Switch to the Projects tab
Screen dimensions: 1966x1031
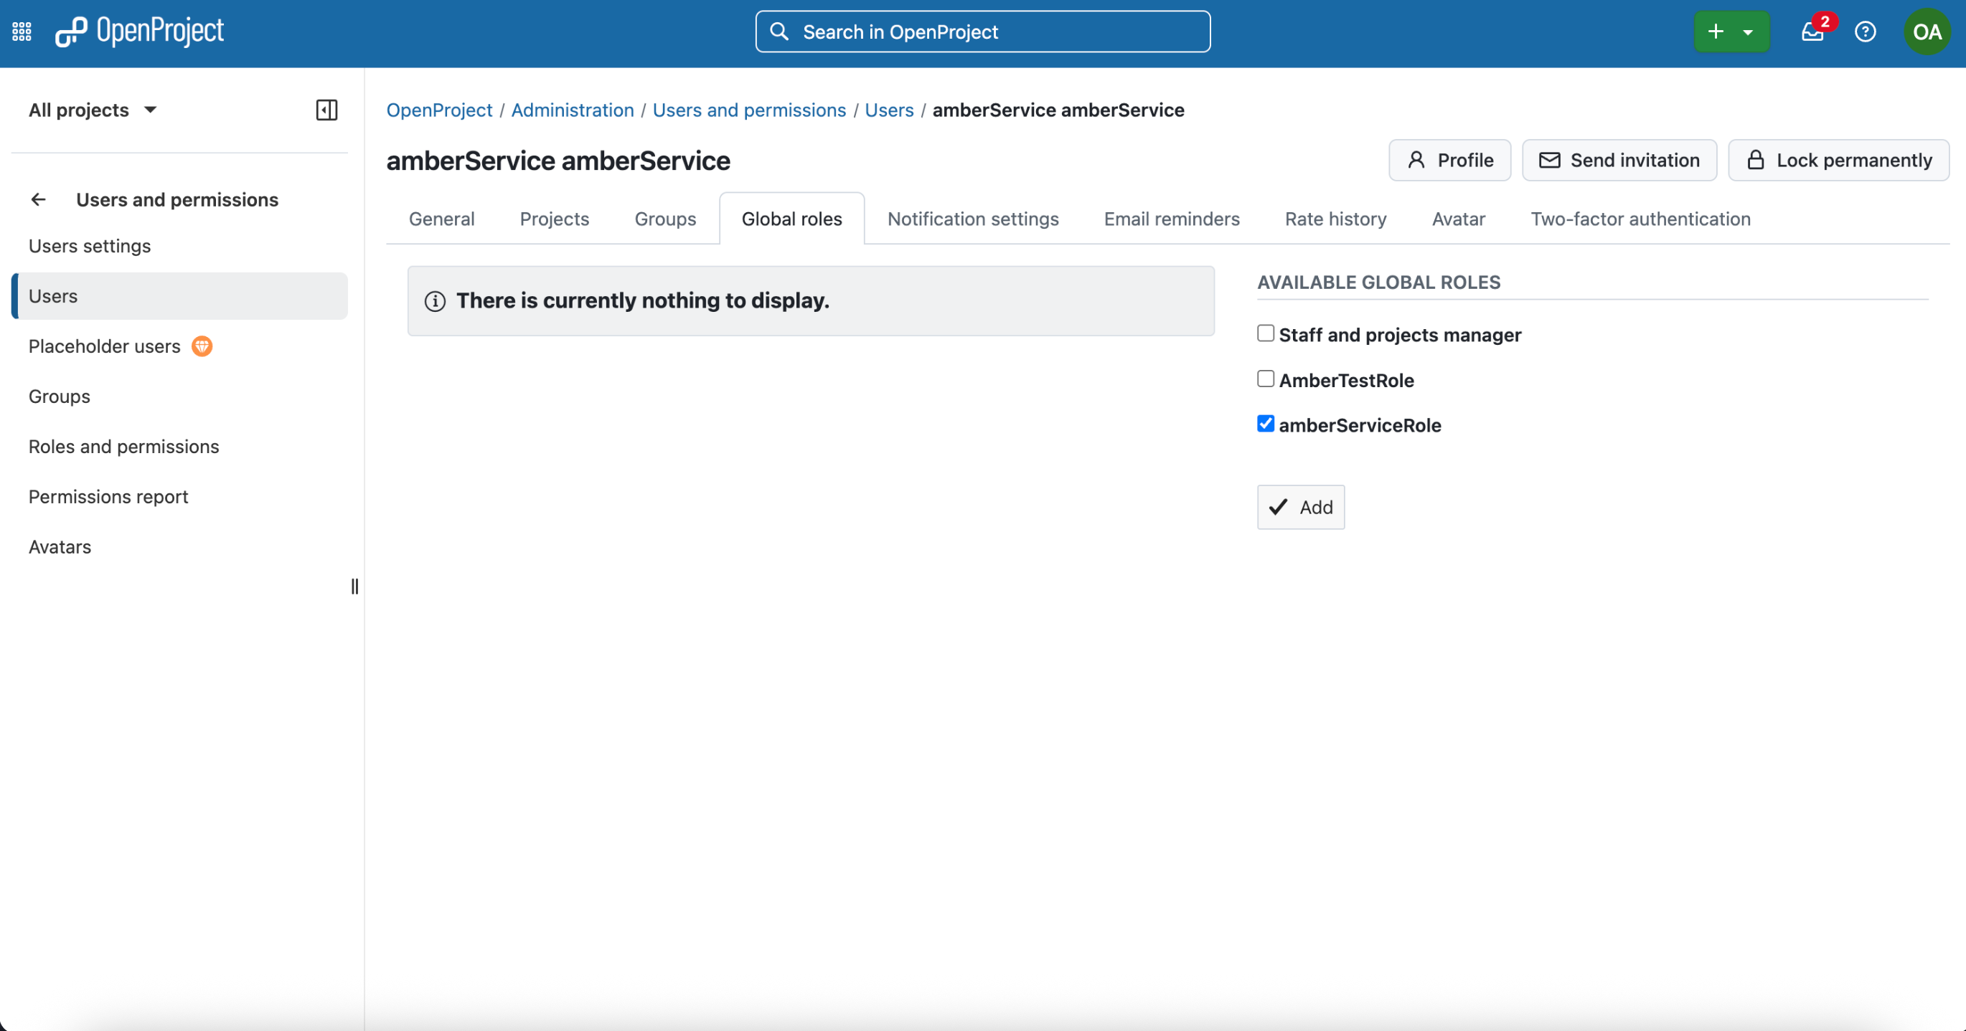click(554, 219)
